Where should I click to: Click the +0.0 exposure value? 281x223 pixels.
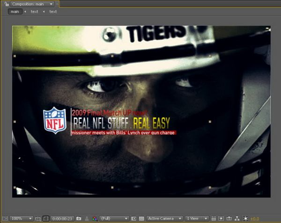point(254,219)
